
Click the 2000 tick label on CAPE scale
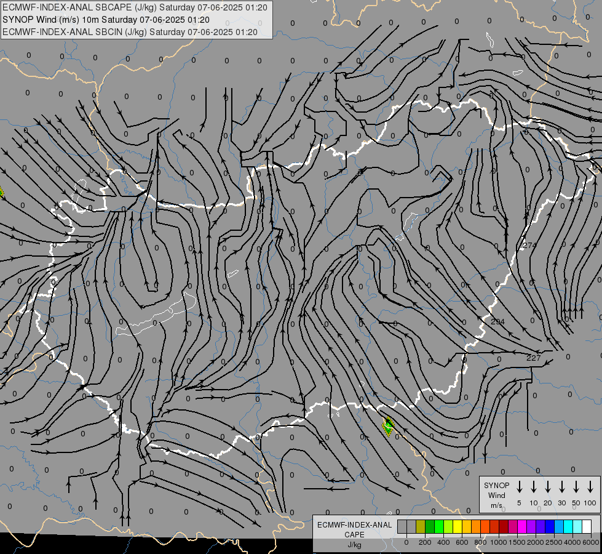coord(536,542)
